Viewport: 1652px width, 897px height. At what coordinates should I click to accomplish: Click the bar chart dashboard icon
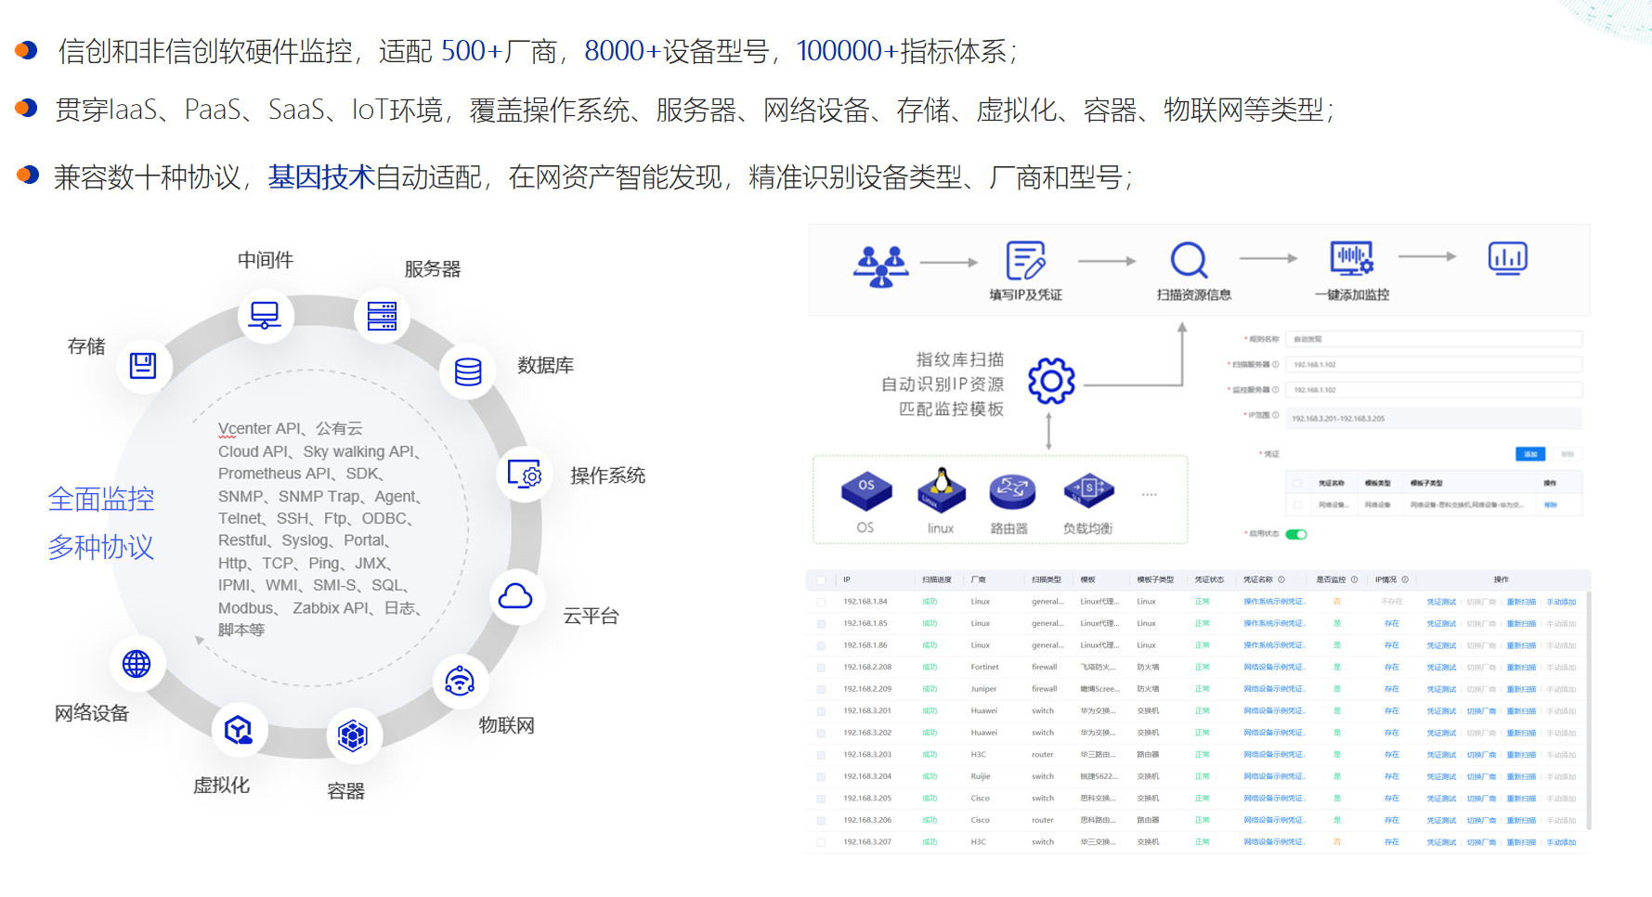[1508, 258]
